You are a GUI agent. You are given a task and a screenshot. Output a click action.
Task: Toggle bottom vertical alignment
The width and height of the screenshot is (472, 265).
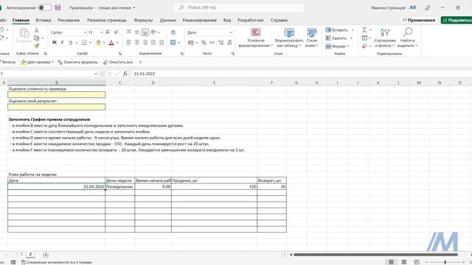[x=145, y=32]
